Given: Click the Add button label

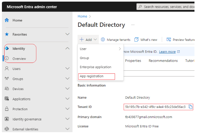Looking at the screenshot, I should pos(89,40).
